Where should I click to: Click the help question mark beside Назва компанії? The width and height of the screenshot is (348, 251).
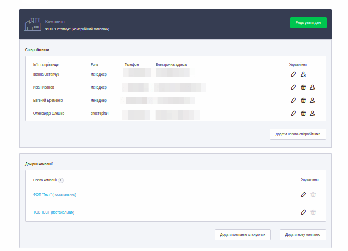coord(61,180)
